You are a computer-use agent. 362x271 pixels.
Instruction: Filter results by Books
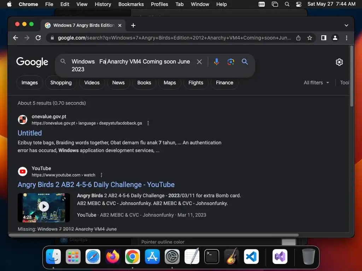(144, 83)
